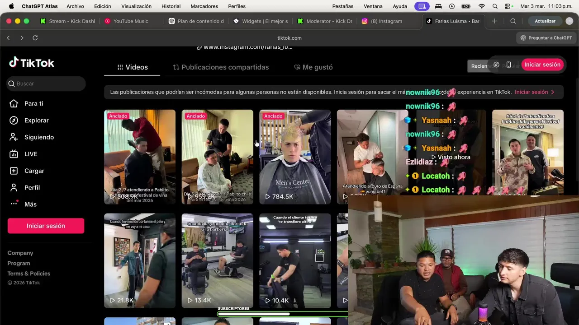Open the Más three-dots menu
The width and height of the screenshot is (579, 325).
click(x=14, y=204)
